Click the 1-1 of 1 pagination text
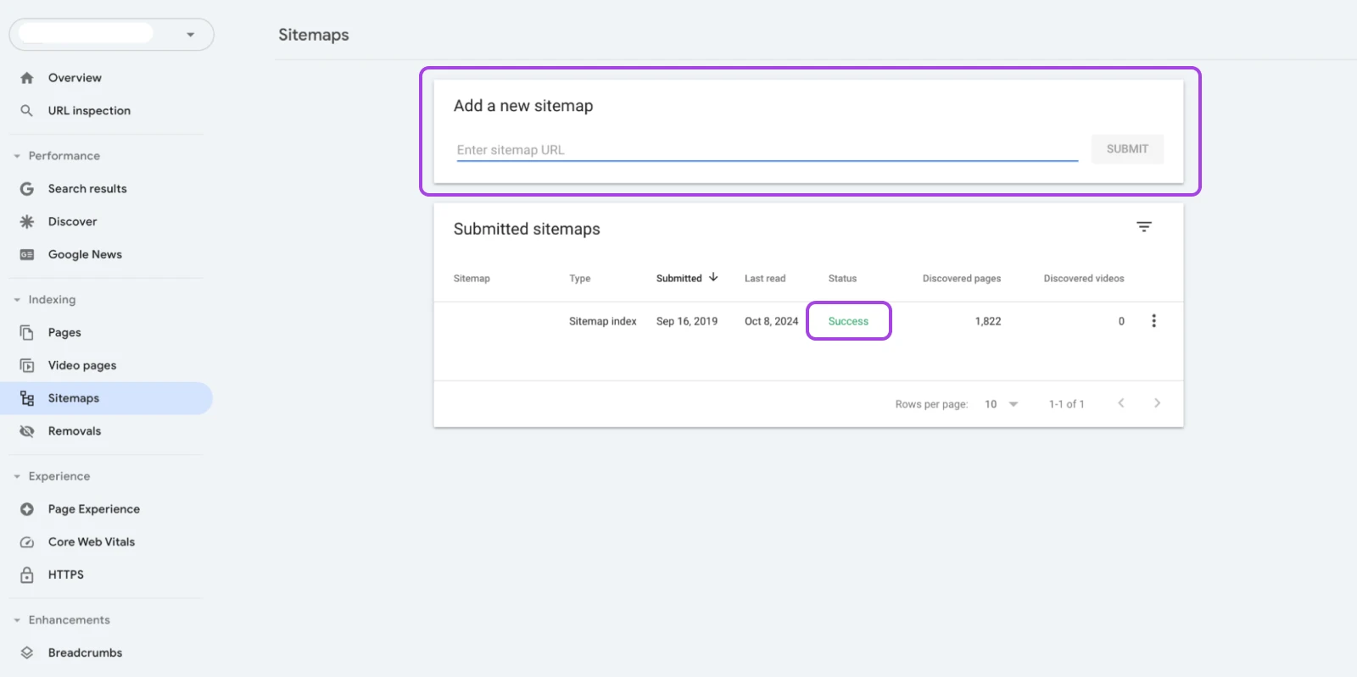 coord(1066,404)
